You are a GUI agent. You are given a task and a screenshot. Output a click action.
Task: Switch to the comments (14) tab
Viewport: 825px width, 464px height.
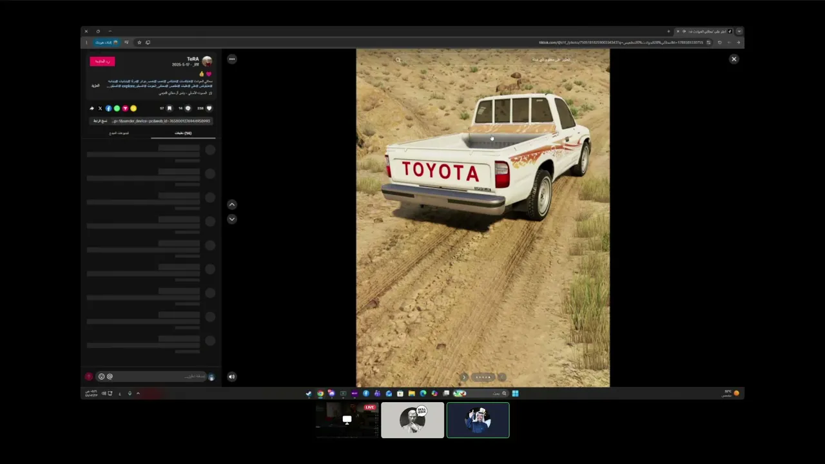click(x=183, y=133)
